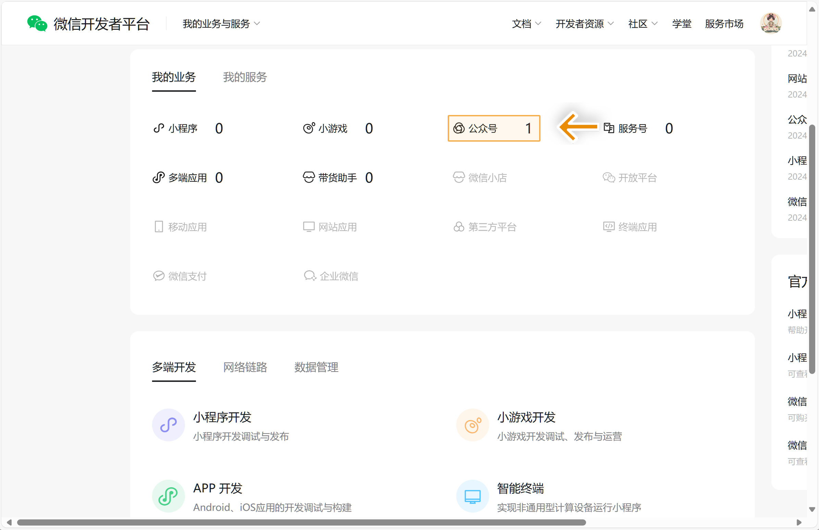Click the green APP 开发 circle icon

click(x=168, y=496)
